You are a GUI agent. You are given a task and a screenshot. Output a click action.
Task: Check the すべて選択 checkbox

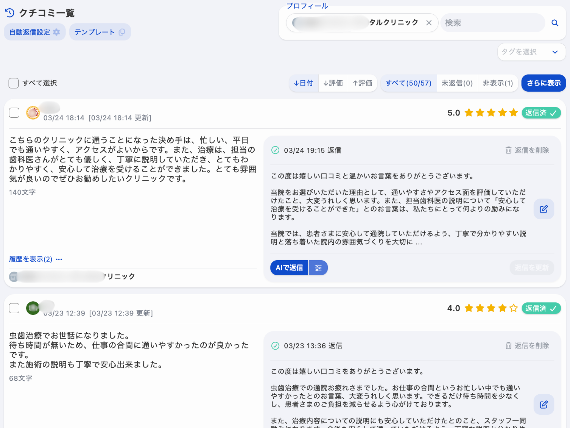(x=14, y=83)
